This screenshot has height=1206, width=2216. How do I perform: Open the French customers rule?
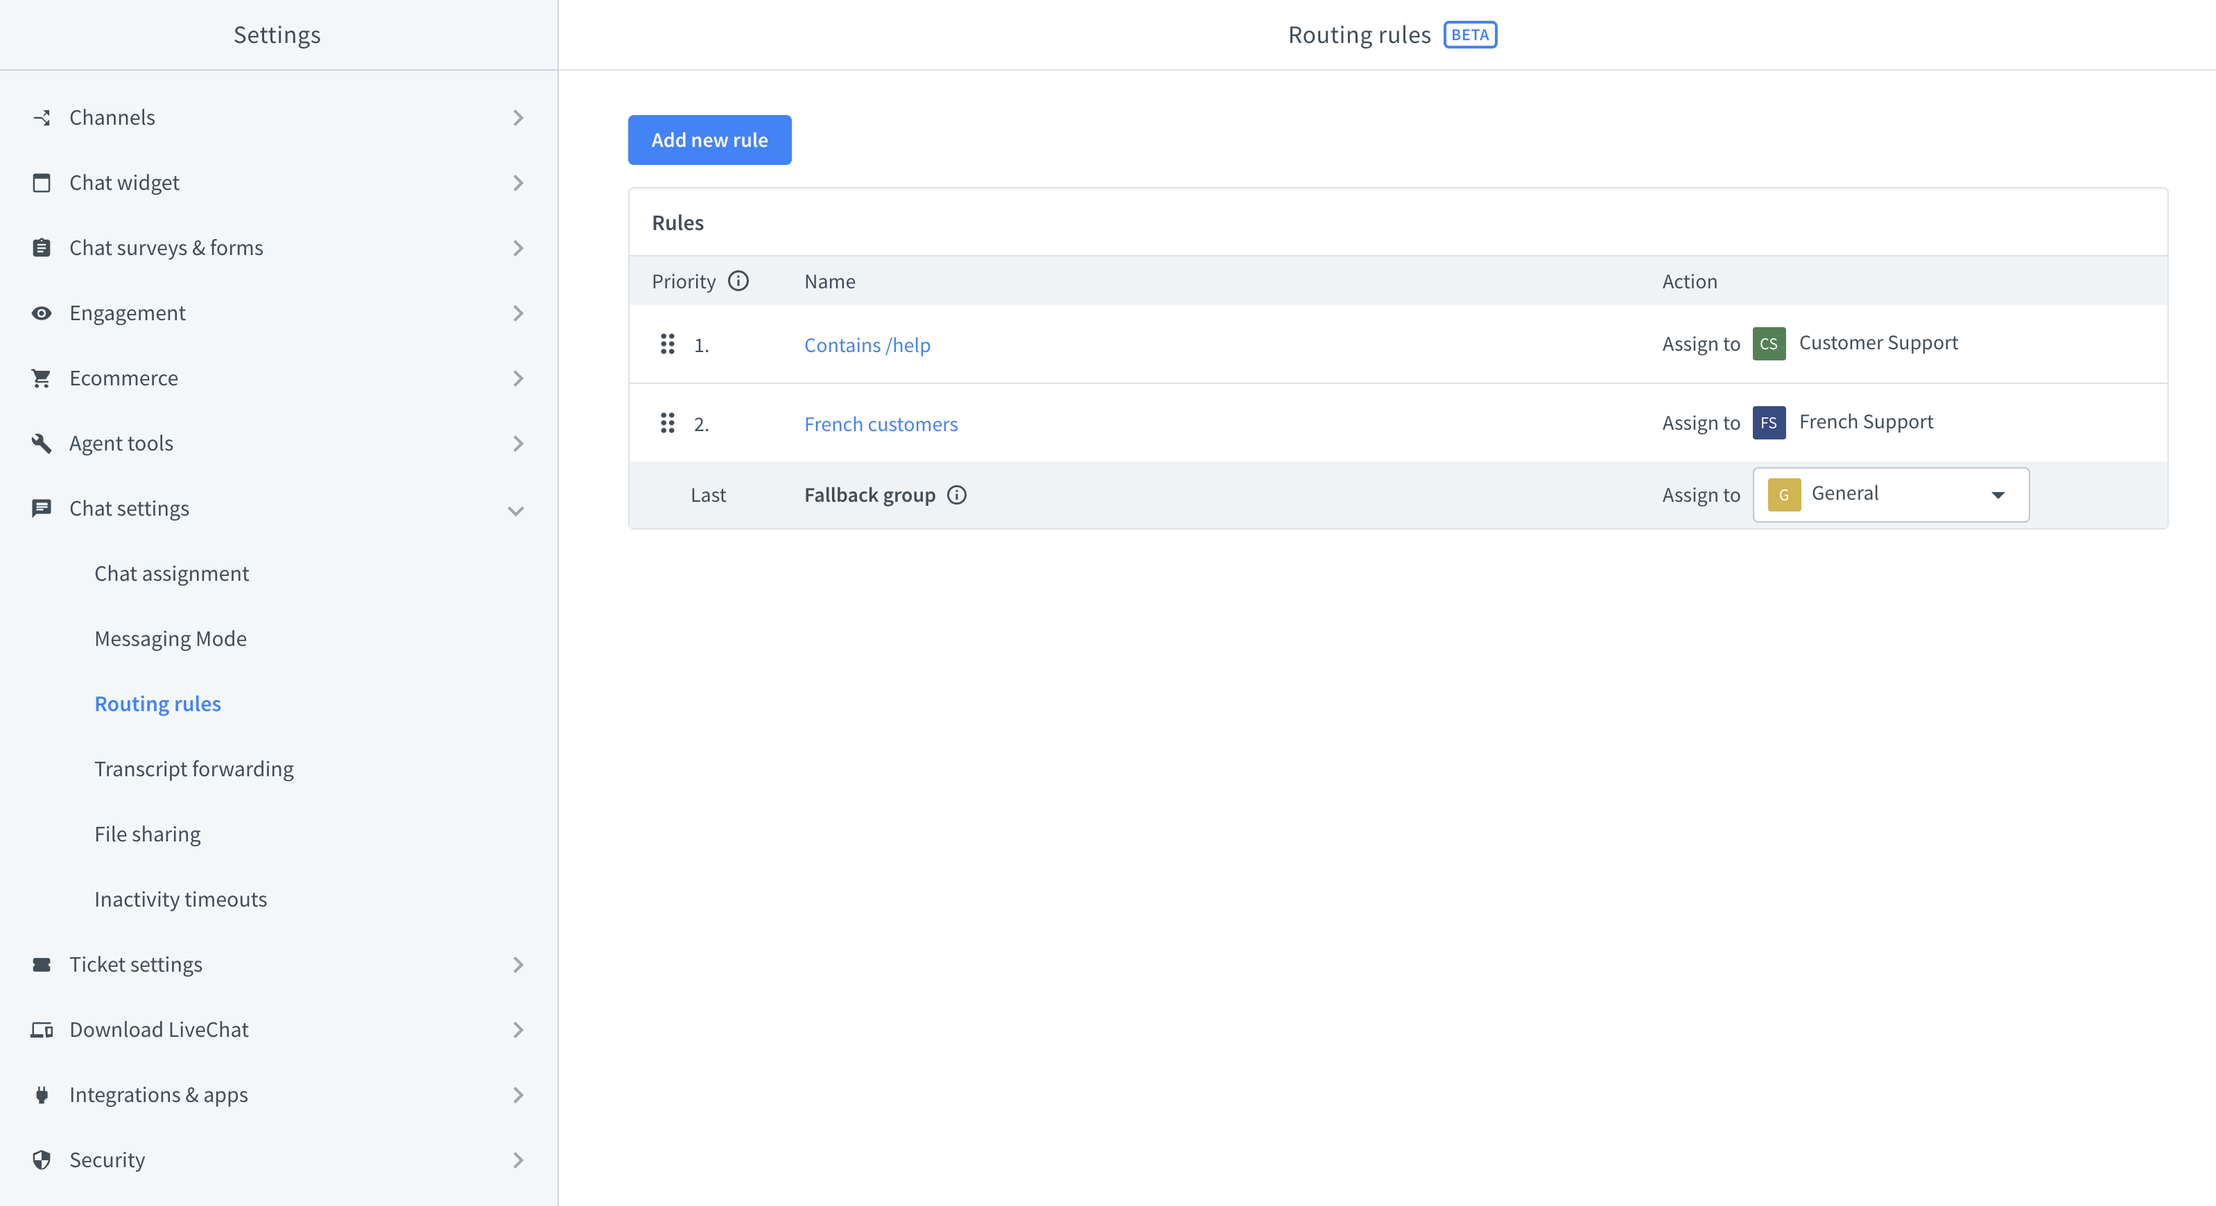tap(881, 424)
